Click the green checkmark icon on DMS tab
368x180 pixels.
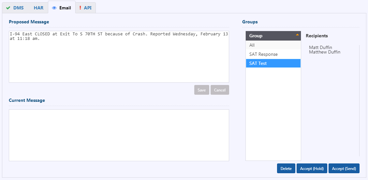(x=8, y=8)
